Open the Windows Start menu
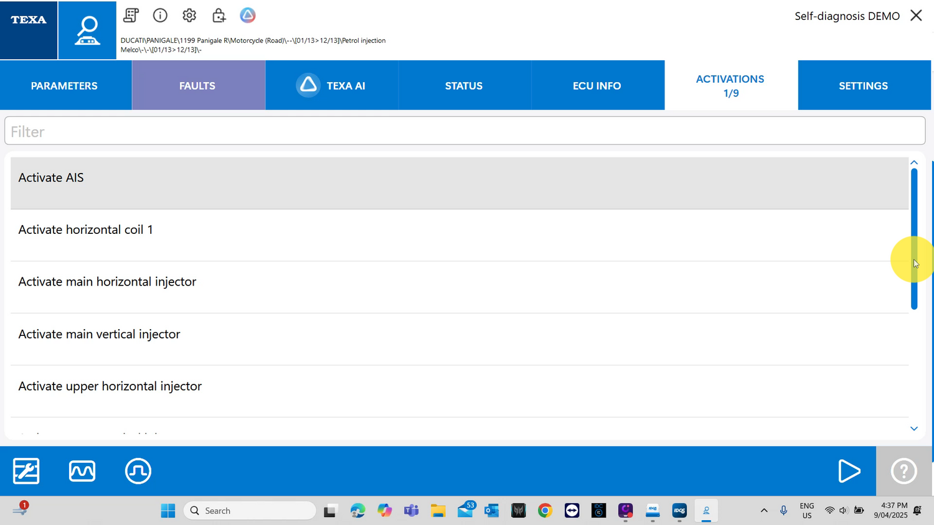The width and height of the screenshot is (934, 525). [x=167, y=511]
